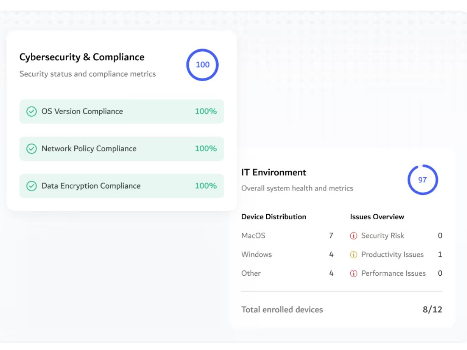Click the Productivity Issues yellow info icon
This screenshot has height=350, width=467.
(x=353, y=255)
